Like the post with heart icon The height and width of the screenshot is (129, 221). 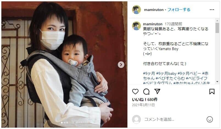tap(135, 92)
